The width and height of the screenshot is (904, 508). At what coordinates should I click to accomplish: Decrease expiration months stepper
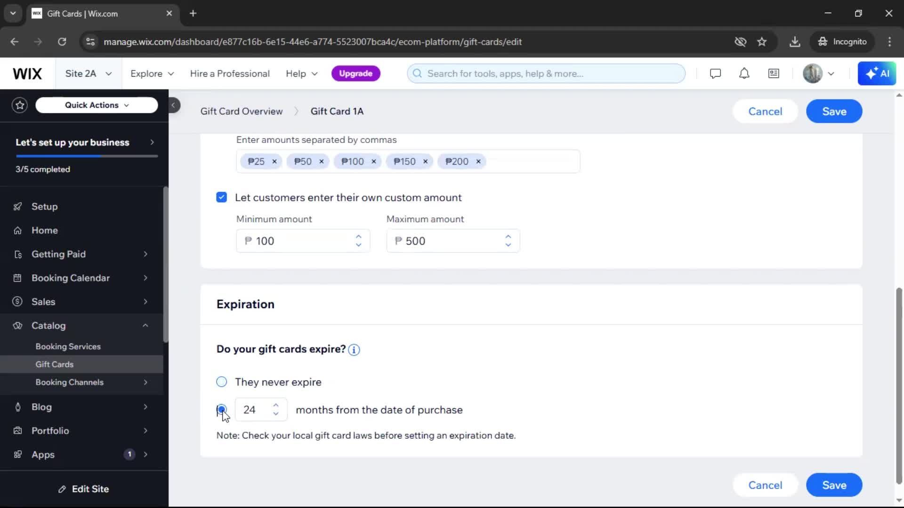[x=276, y=414]
